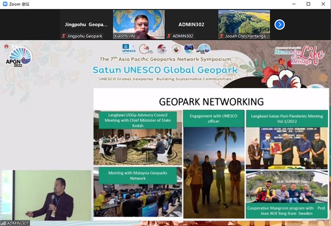The width and height of the screenshot is (331, 226).
Task: Select the Jingpohu Geopark participant tile
Action: 86,24
